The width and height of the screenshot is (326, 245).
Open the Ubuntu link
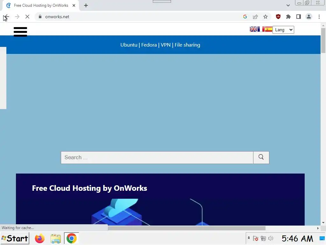129,45
